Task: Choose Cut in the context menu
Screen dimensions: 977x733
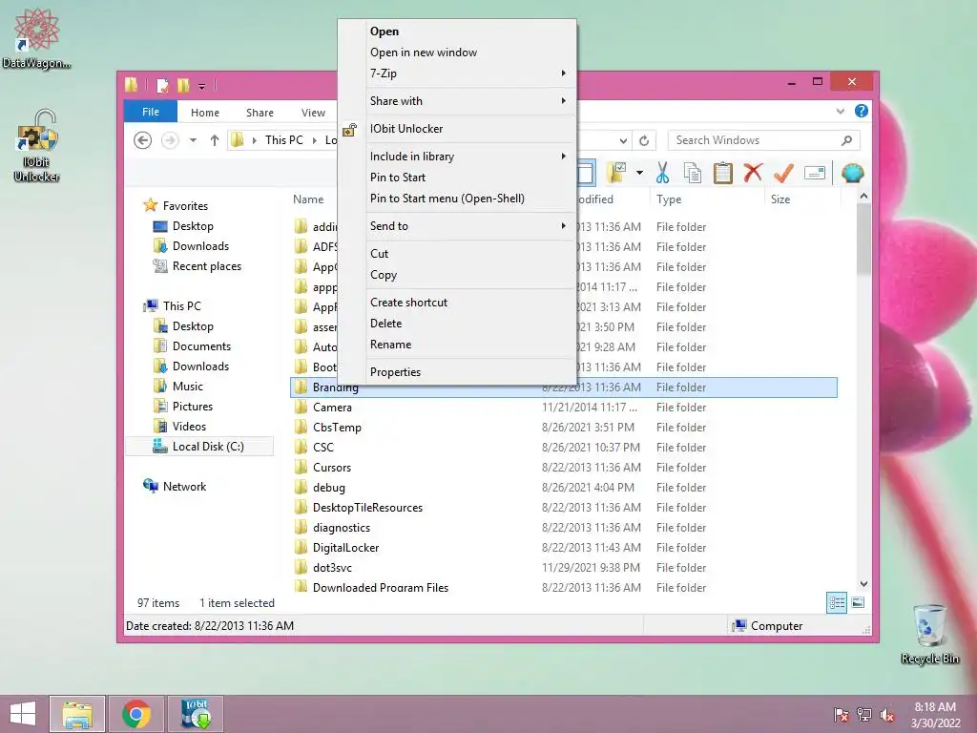Action: pos(457,254)
